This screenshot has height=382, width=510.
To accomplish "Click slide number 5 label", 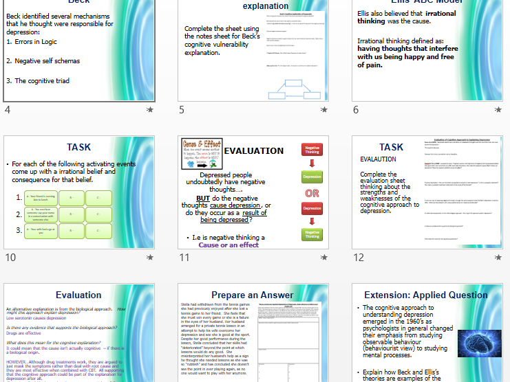I will (x=182, y=110).
